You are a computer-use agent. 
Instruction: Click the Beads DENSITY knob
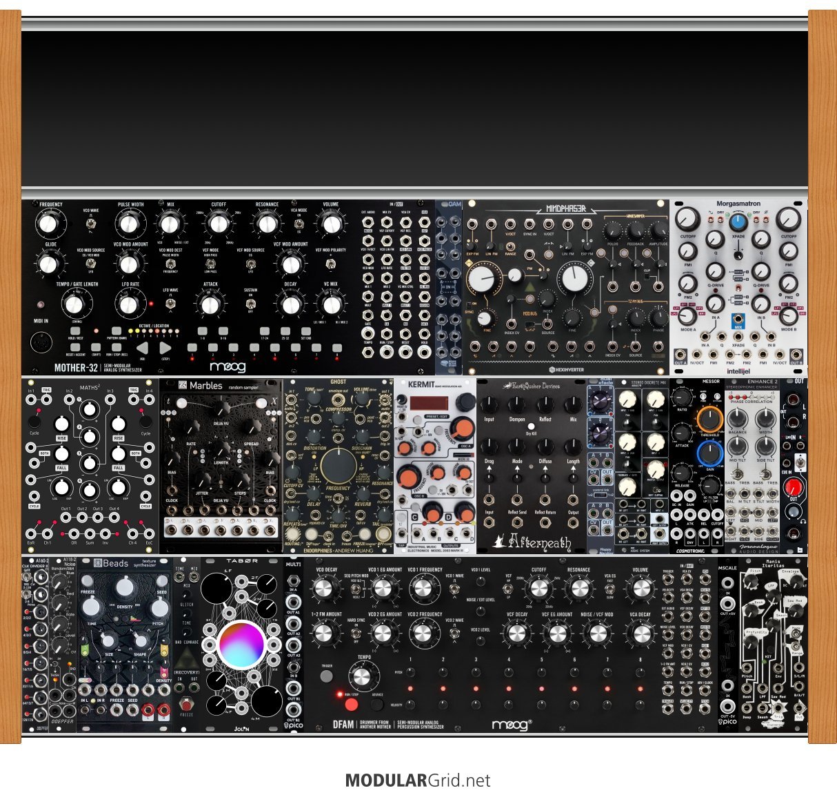pyautogui.click(x=125, y=588)
